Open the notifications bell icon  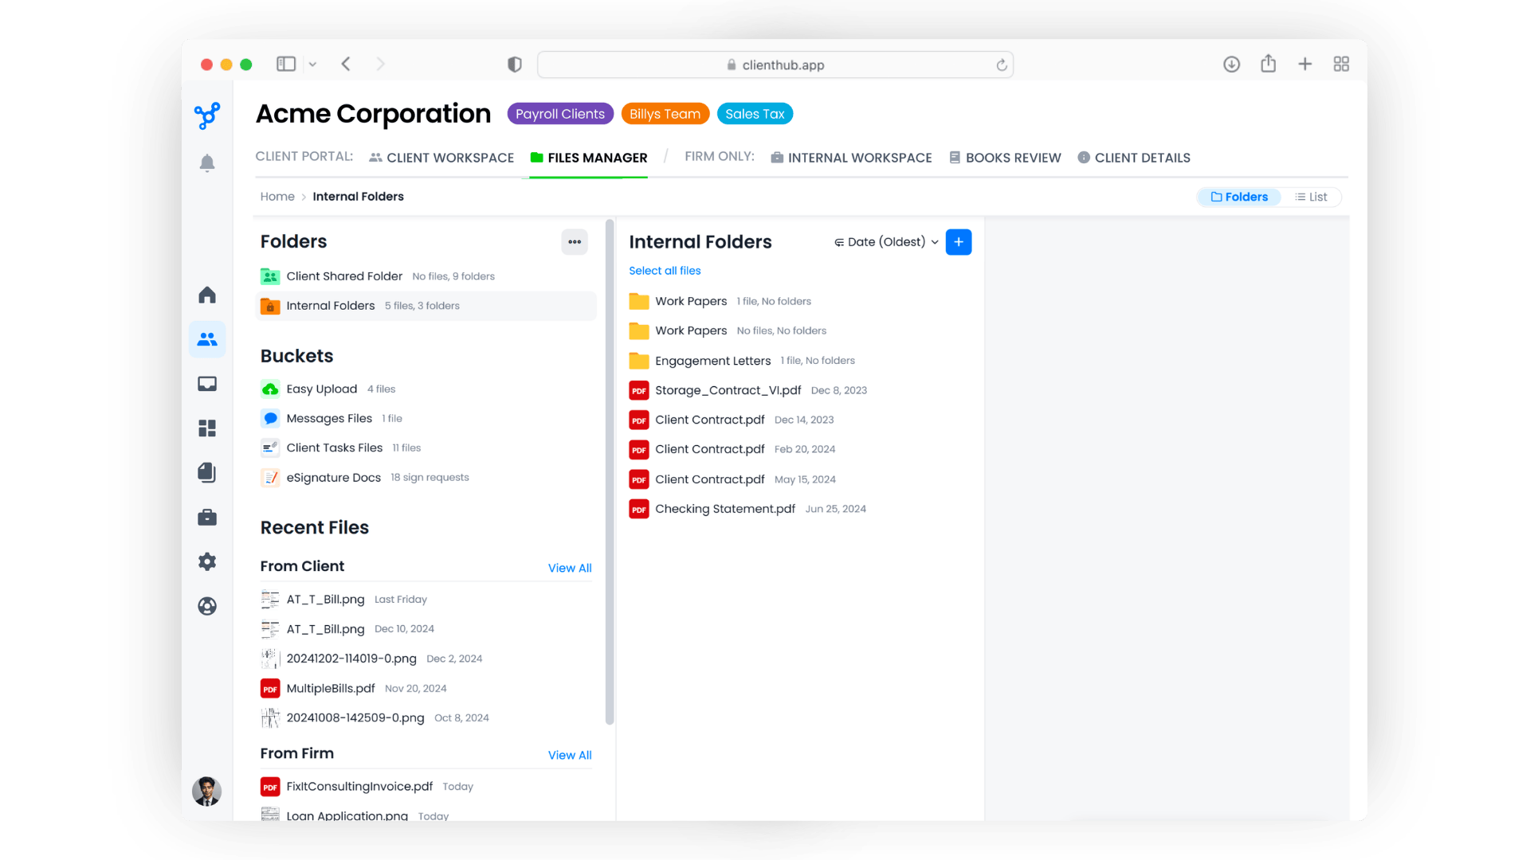[x=207, y=162]
